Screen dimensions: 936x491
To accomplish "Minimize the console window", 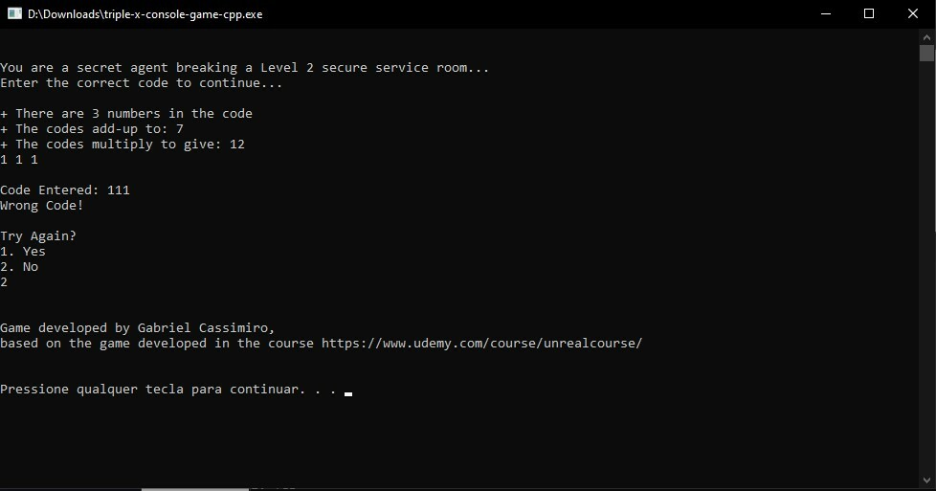I will (x=825, y=14).
